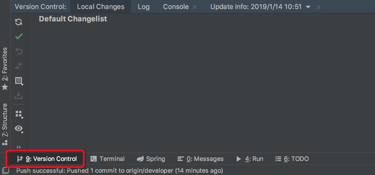This screenshot has width=375, height=175.
Task: Switch to the Console tab
Action: click(x=175, y=6)
